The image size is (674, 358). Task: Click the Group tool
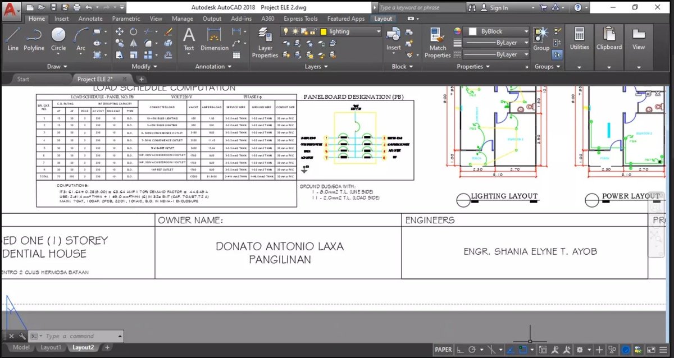(x=541, y=39)
